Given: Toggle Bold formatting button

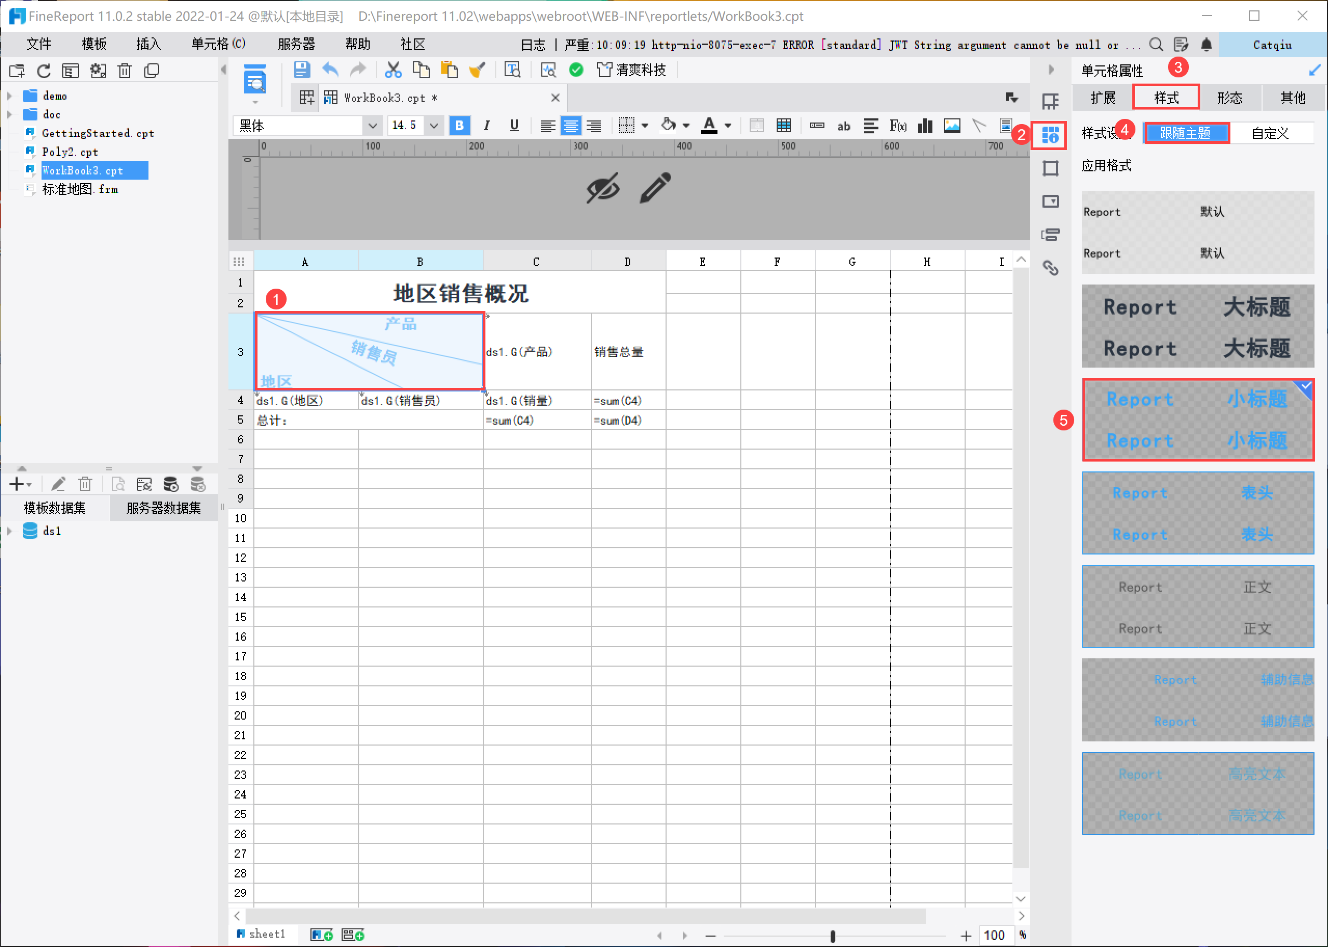Looking at the screenshot, I should (x=459, y=125).
